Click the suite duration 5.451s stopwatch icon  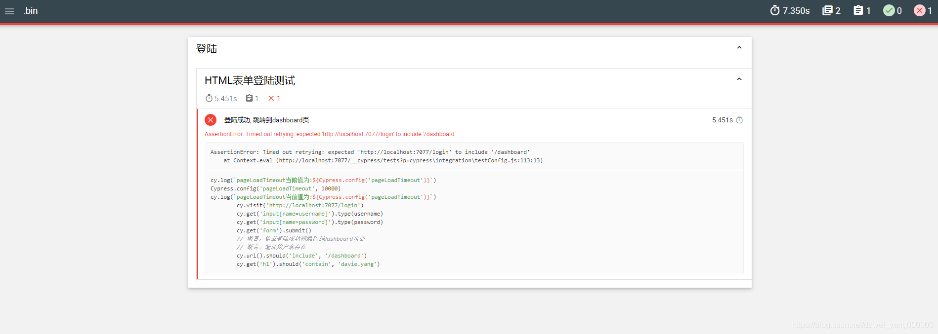[x=209, y=99]
